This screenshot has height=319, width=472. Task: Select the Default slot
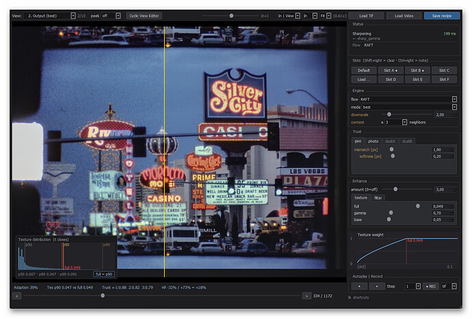364,70
